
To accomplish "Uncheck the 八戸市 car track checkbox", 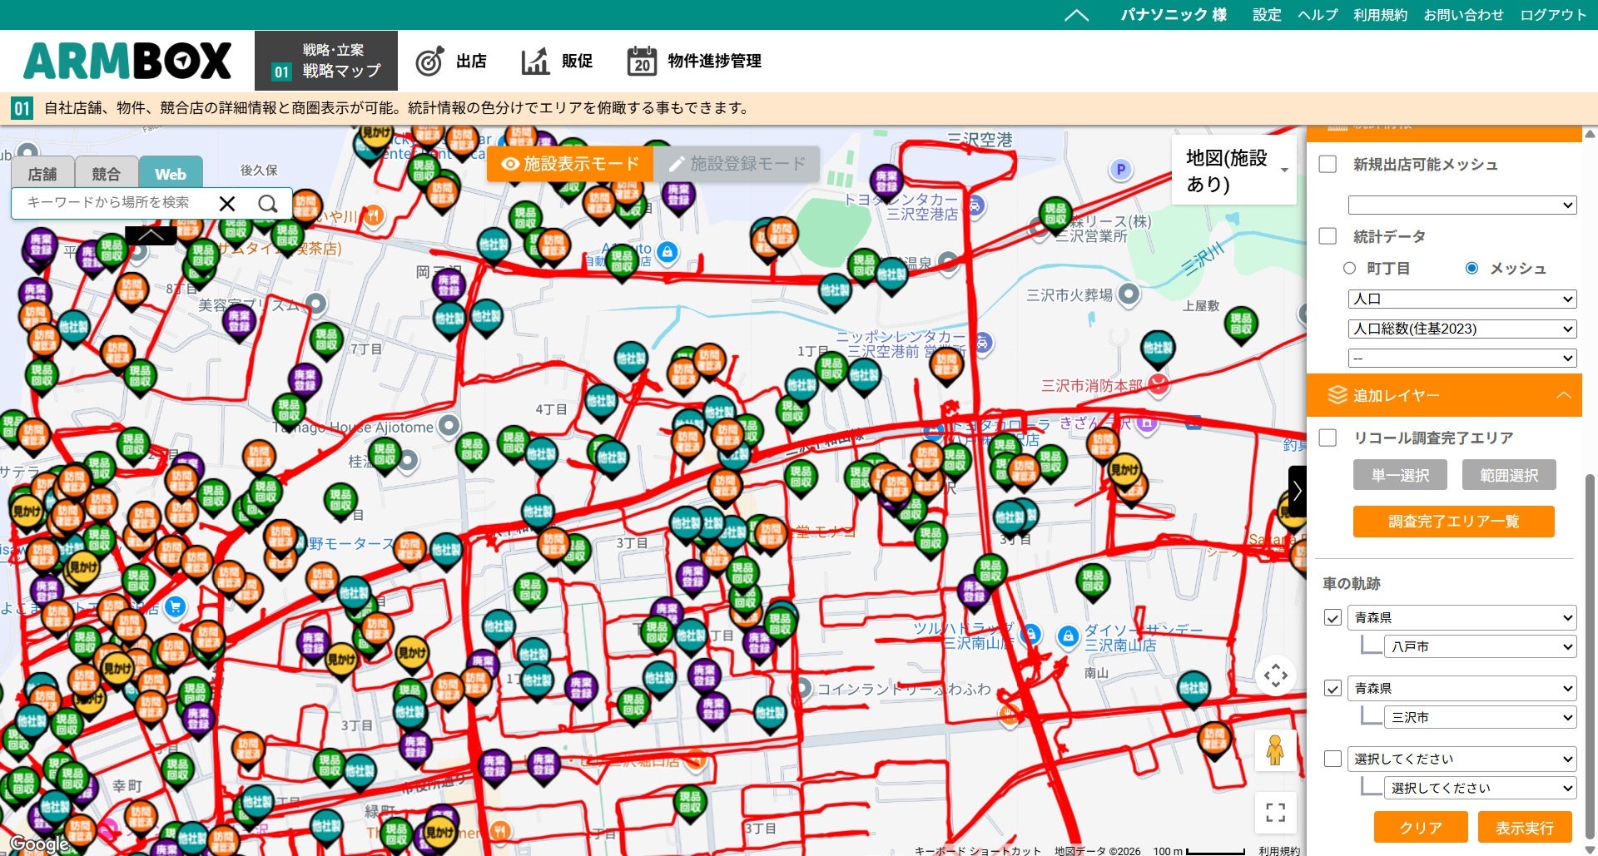I will pos(1332,618).
